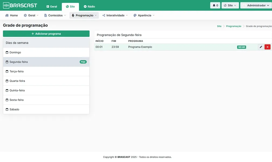This screenshot has width=272, height=162.
Task: Click the microphone icon beside Programação
Action: [x=73, y=15]
